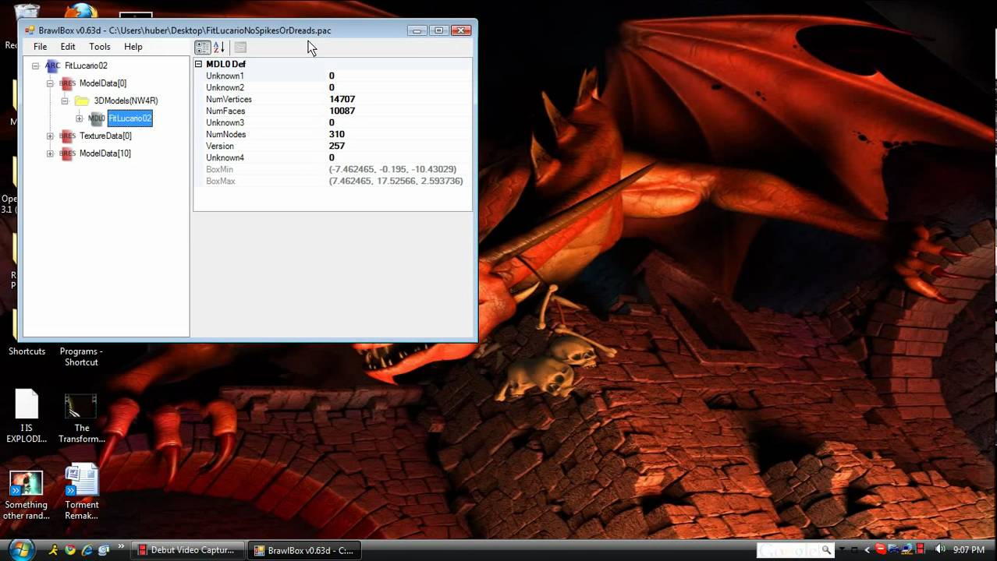Open the 'I IS EXPLODI...' desktop file

[27, 415]
